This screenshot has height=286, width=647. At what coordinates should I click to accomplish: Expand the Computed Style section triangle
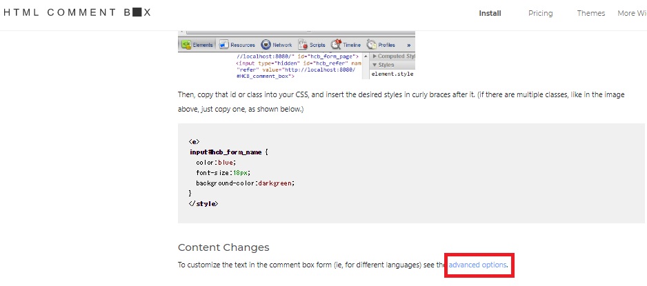click(x=374, y=57)
